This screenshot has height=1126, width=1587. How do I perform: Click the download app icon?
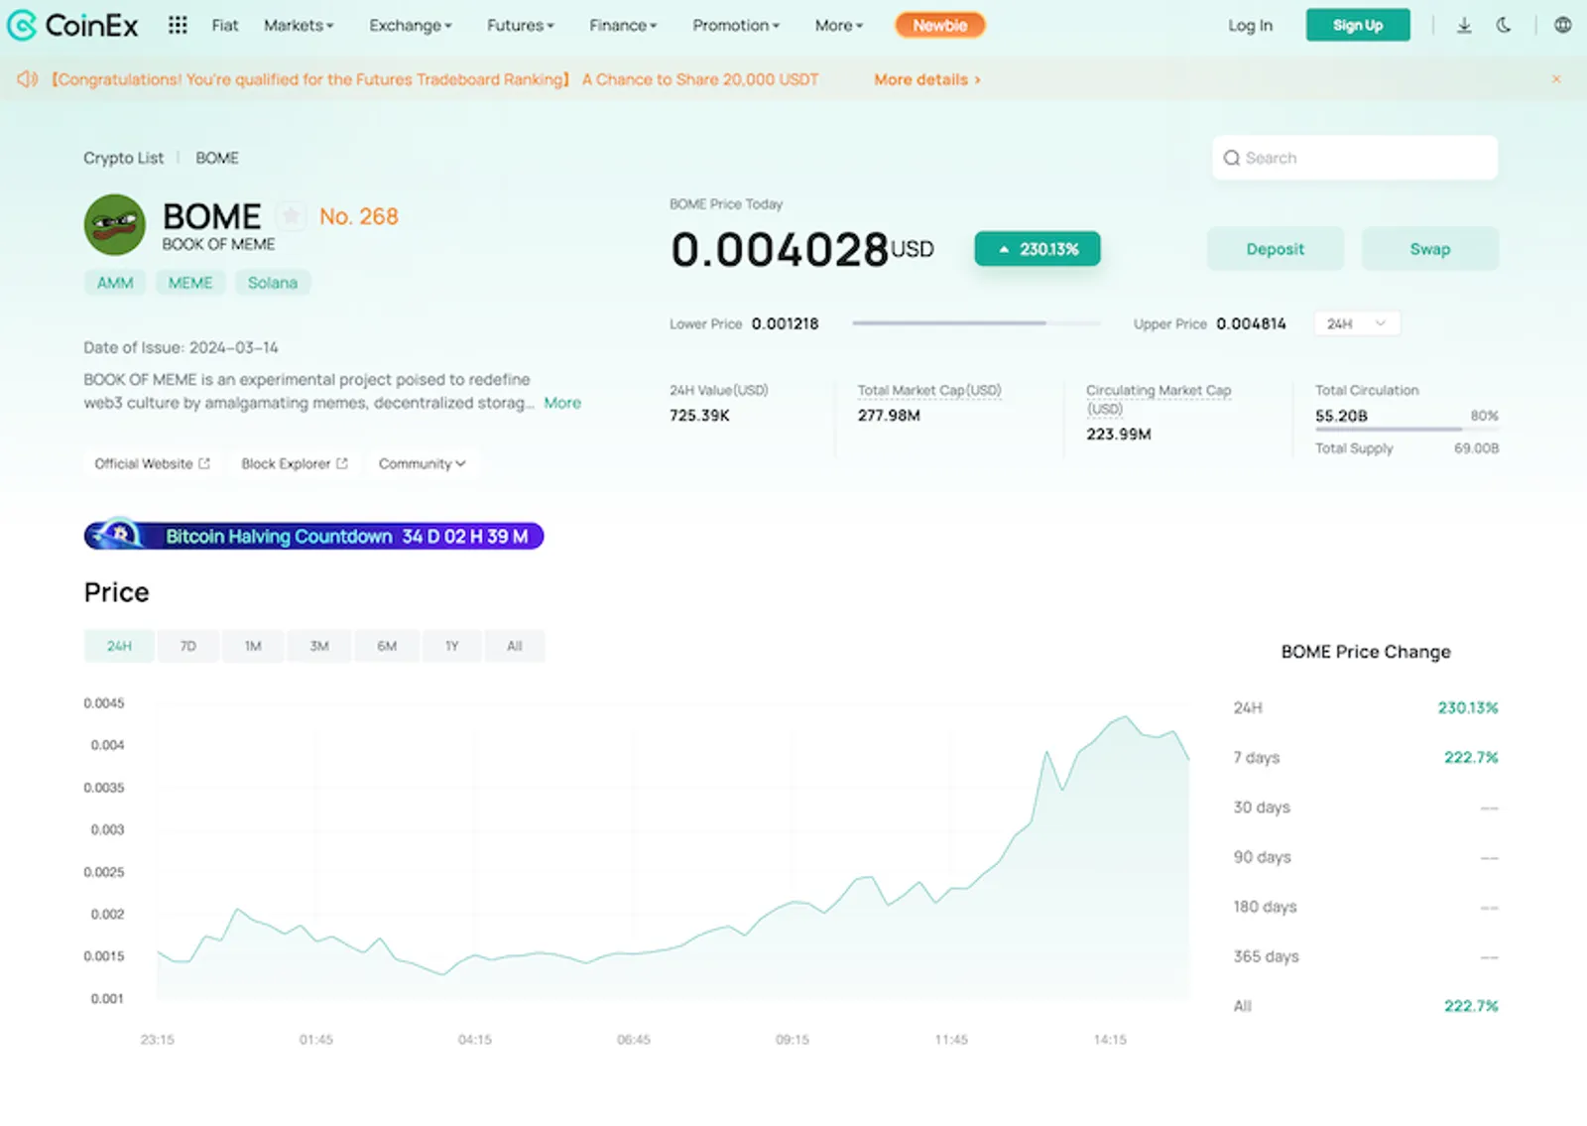1464,26
